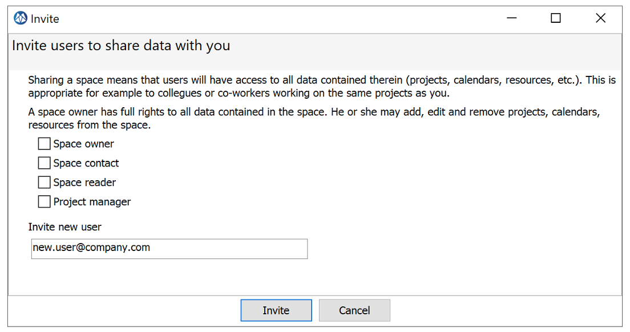Click the 'A space owner has full rights' paragraph
The height and width of the screenshot is (332, 630).
click(x=314, y=119)
